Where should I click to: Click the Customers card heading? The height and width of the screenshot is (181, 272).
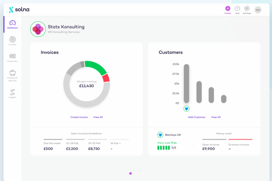point(171,52)
